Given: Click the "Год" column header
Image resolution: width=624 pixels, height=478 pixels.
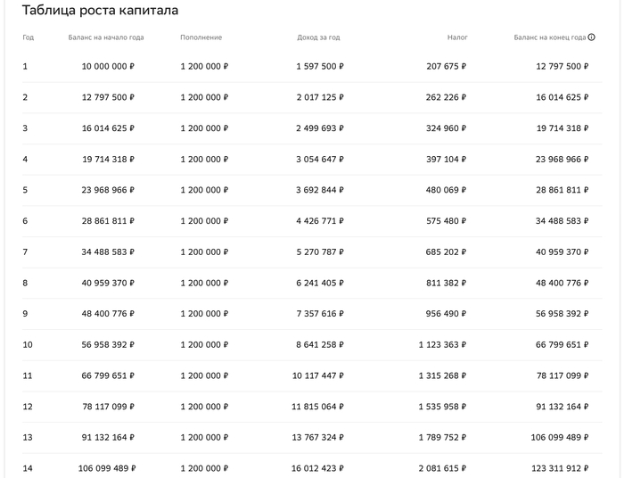Looking at the screenshot, I should (29, 37).
